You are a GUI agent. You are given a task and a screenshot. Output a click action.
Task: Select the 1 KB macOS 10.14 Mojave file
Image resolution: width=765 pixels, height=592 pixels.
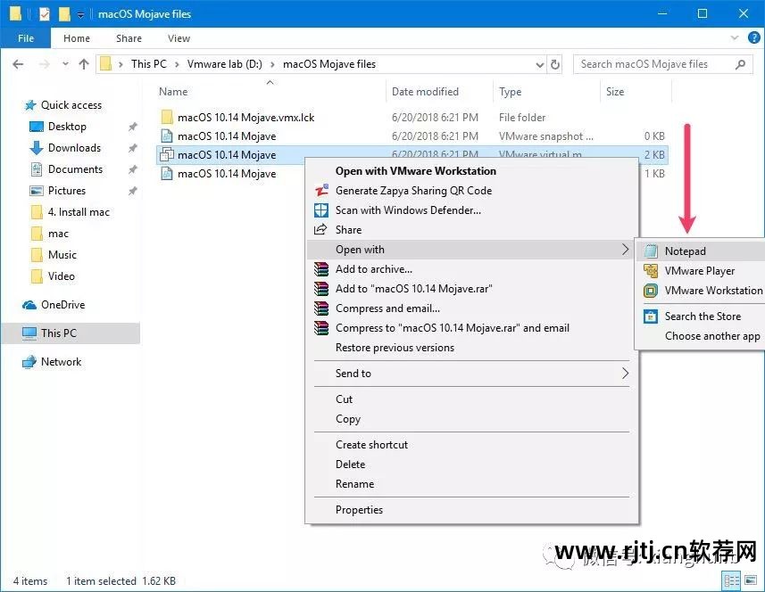pyautogui.click(x=227, y=174)
